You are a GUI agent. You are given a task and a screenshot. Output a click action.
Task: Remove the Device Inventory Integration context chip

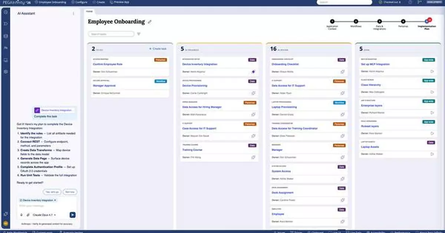coord(55,200)
